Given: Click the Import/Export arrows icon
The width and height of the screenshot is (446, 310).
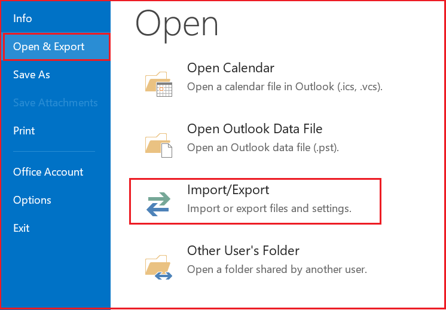Looking at the screenshot, I should 158,204.
